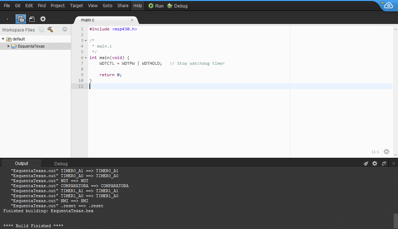The height and width of the screenshot is (229, 398).
Task: Clear output with the broom icon
Action: [366, 164]
